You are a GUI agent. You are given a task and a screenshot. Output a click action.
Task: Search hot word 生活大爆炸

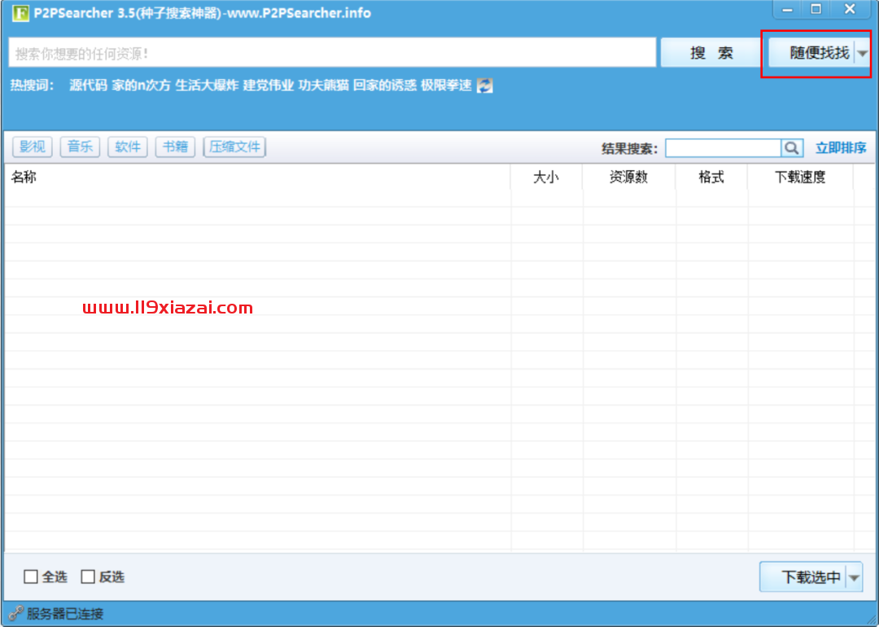(207, 85)
